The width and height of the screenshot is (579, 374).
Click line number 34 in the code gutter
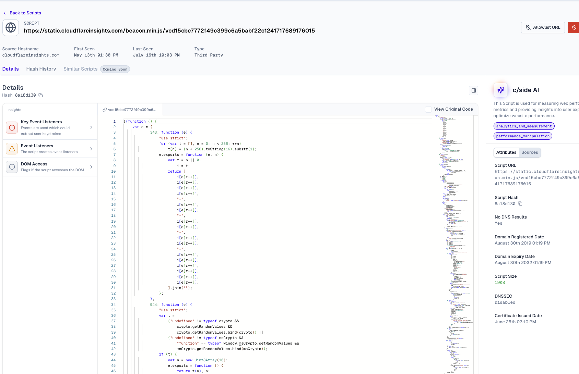point(113,304)
